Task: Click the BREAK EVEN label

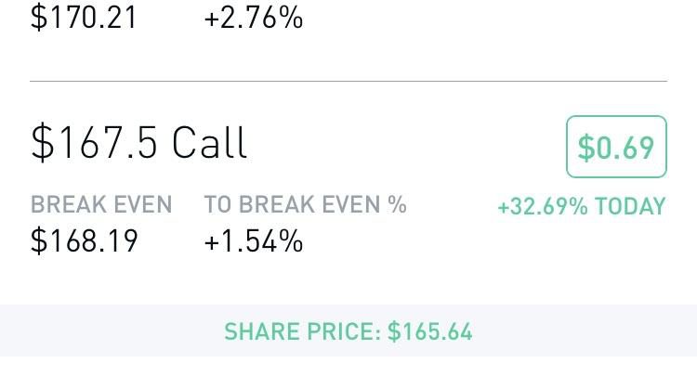Action: pyautogui.click(x=101, y=204)
